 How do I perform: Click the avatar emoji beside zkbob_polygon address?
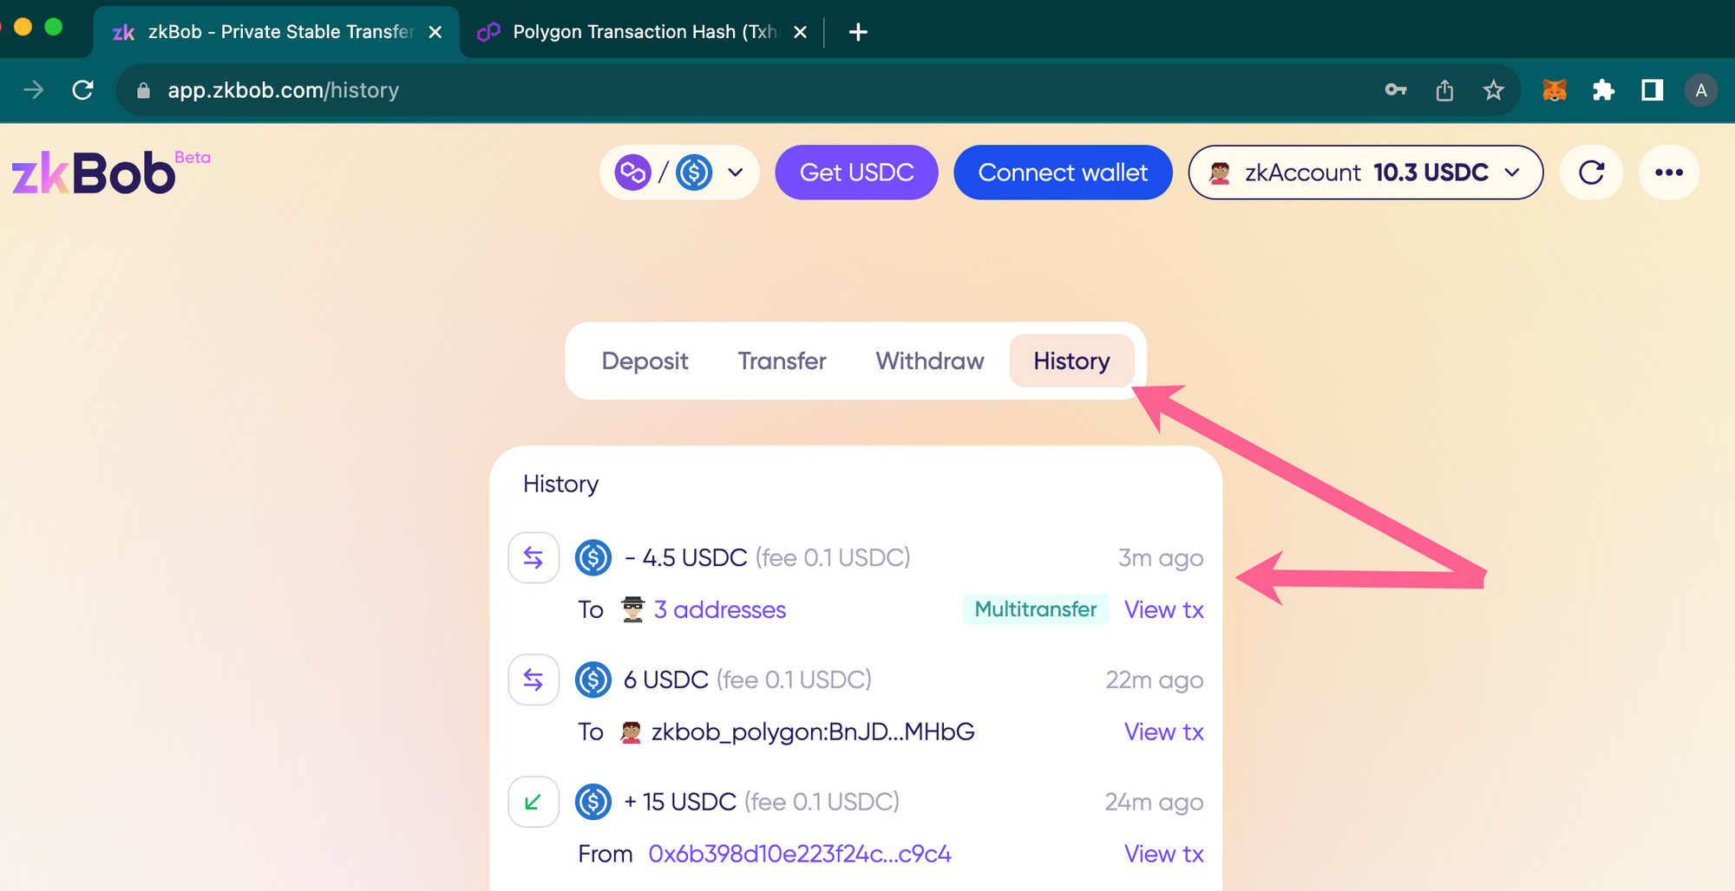pos(631,732)
